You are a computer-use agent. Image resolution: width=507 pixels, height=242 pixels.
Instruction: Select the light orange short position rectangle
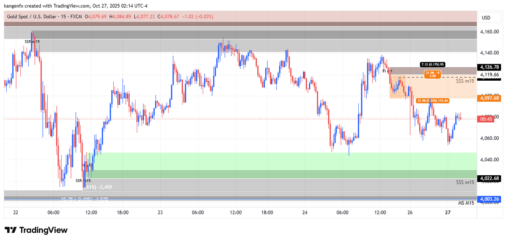tap(433, 87)
